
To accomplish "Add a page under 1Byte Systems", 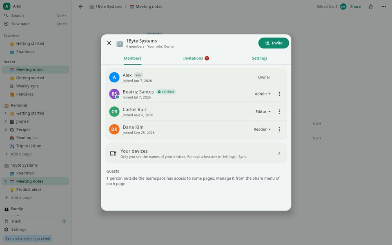I will tap(35, 198).
